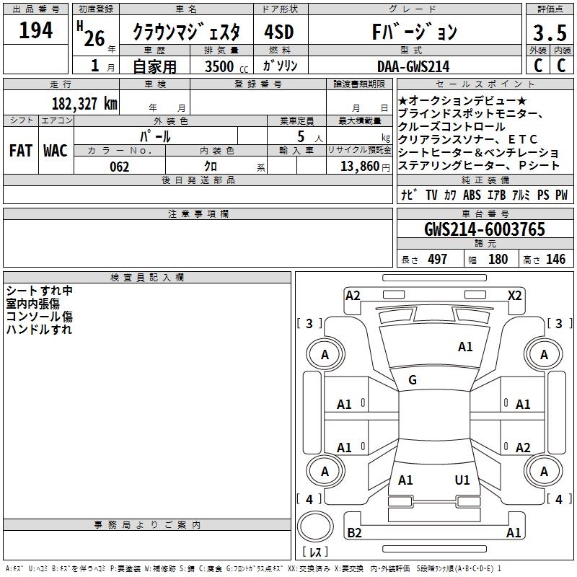The width and height of the screenshot is (577, 577).
Task: Click the 注意事項欄 header
Action: point(198,213)
